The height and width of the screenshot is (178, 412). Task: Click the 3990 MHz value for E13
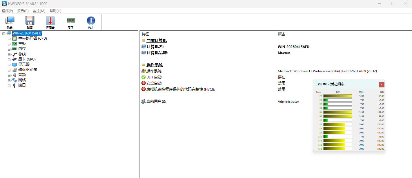[362, 148]
